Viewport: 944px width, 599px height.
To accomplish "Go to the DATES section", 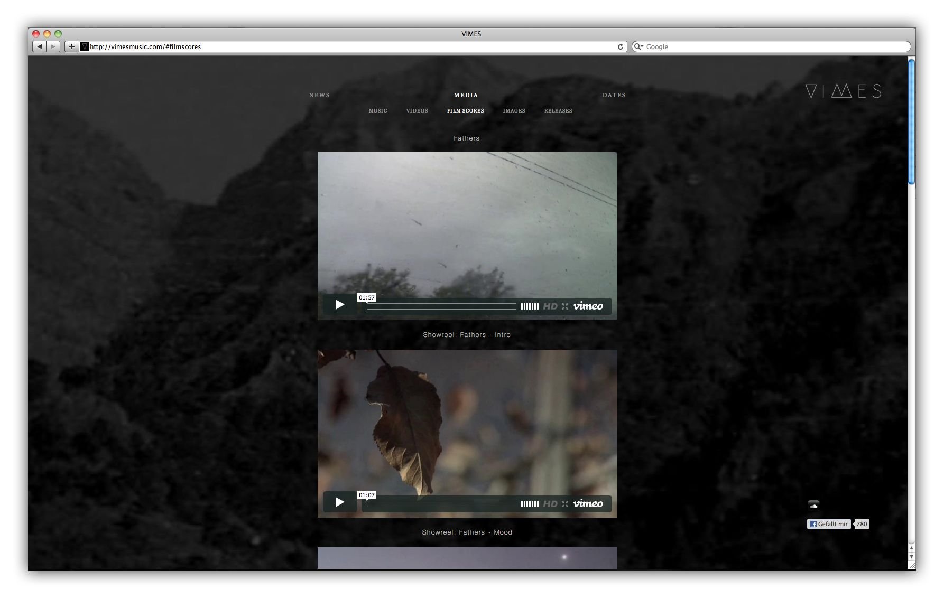I will click(x=614, y=95).
